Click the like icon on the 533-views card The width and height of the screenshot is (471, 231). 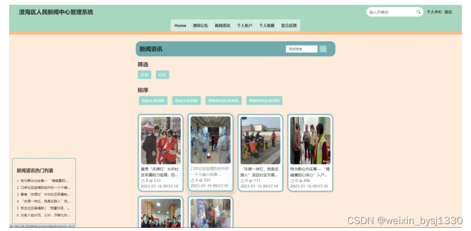pyautogui.click(x=142, y=180)
